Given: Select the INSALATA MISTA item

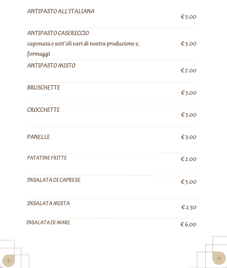Looking at the screenshot, I should [x=49, y=203].
